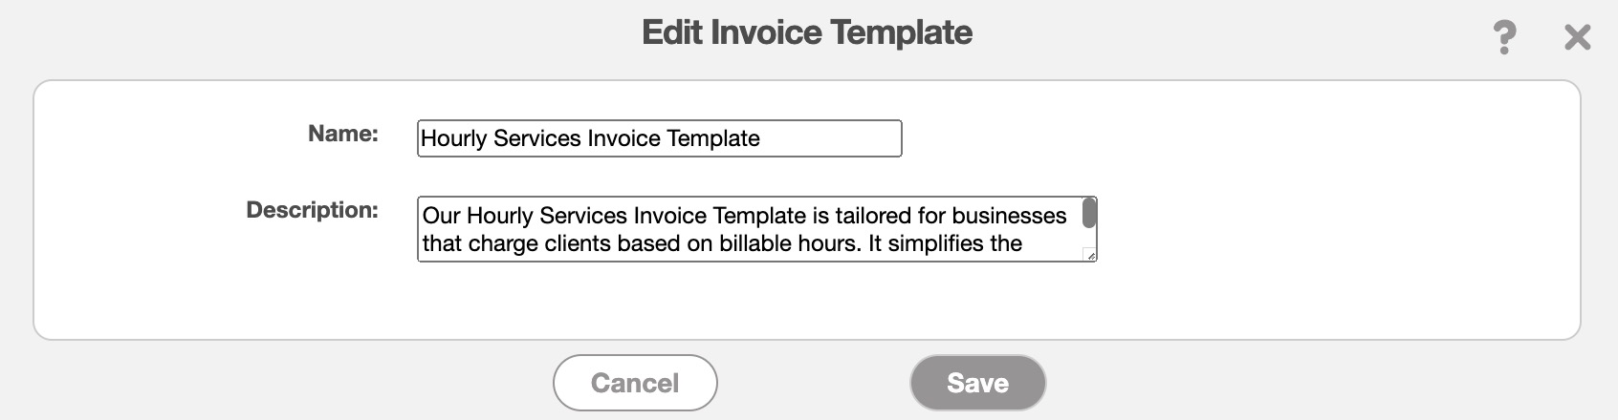
Task: Click the "Edit Invoice Template" dialog title
Action: (807, 32)
